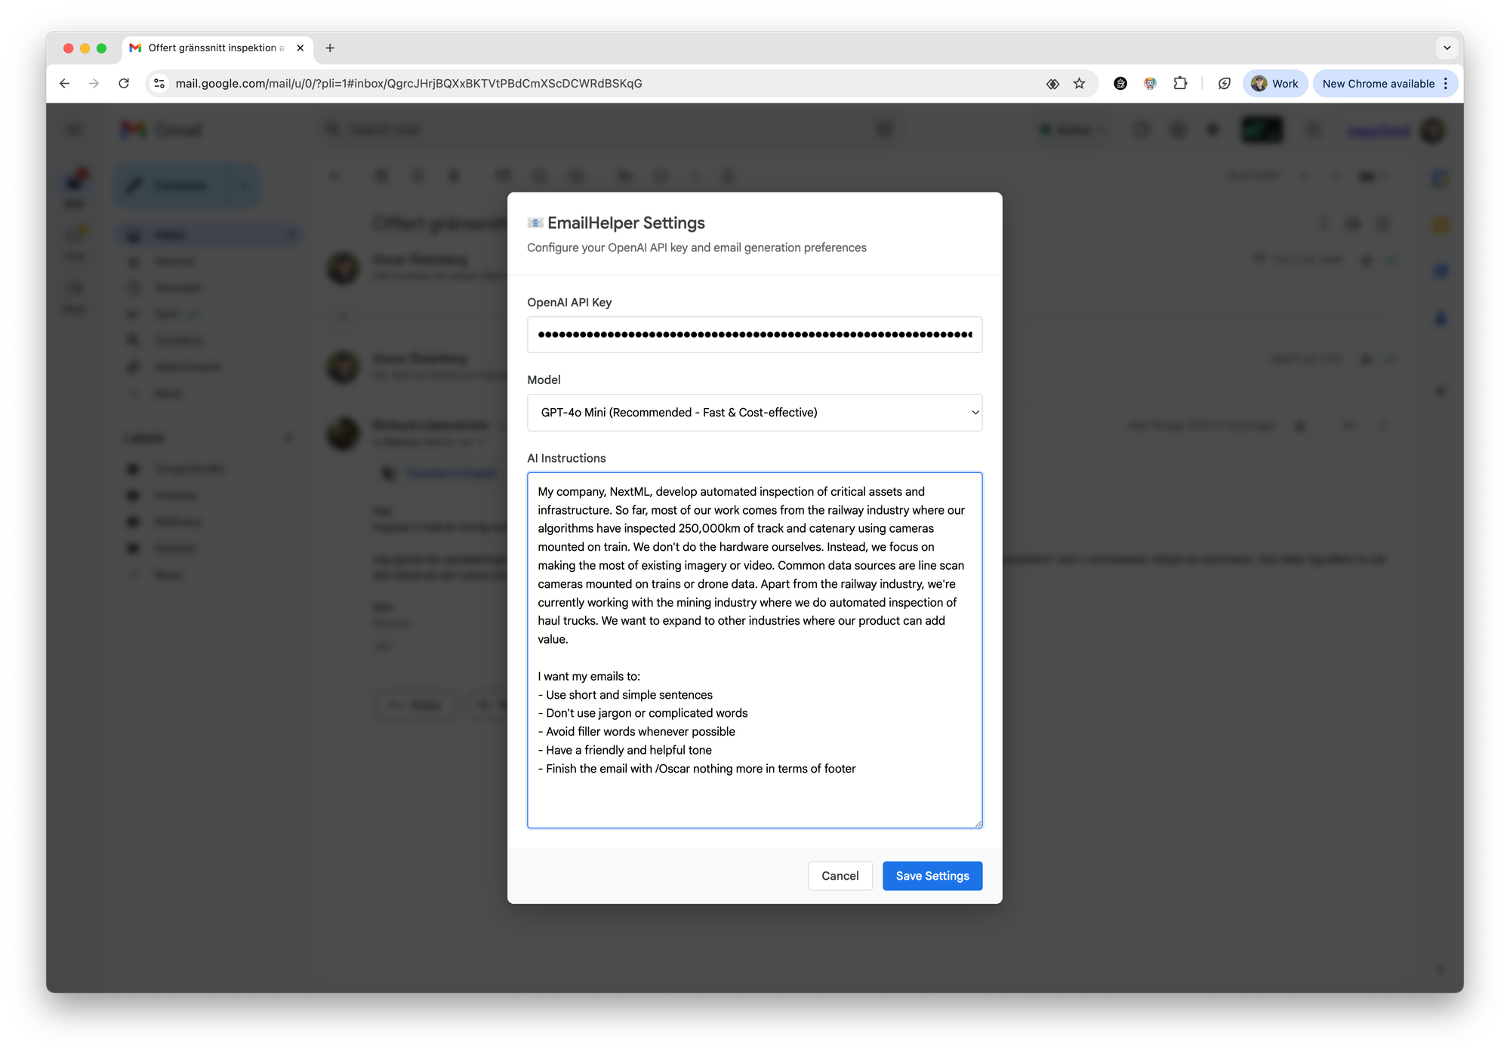1510x1054 pixels.
Task: Click the blurred Gmail logo in background
Action: tap(162, 130)
